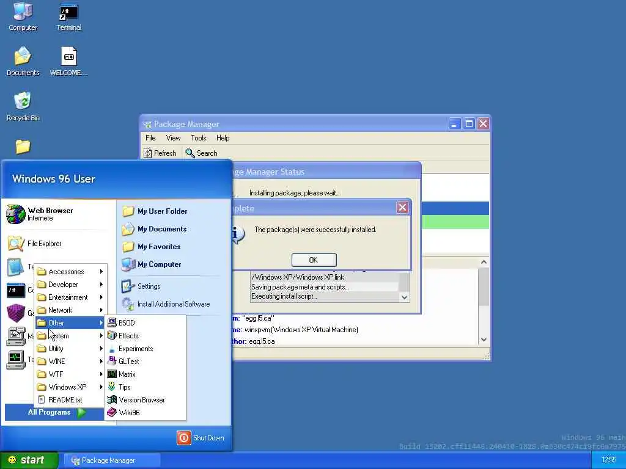Open the File menu in Package Manager
The height and width of the screenshot is (469, 626).
[x=150, y=138]
